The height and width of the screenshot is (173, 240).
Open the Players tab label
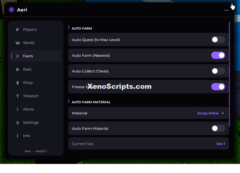pos(30,30)
